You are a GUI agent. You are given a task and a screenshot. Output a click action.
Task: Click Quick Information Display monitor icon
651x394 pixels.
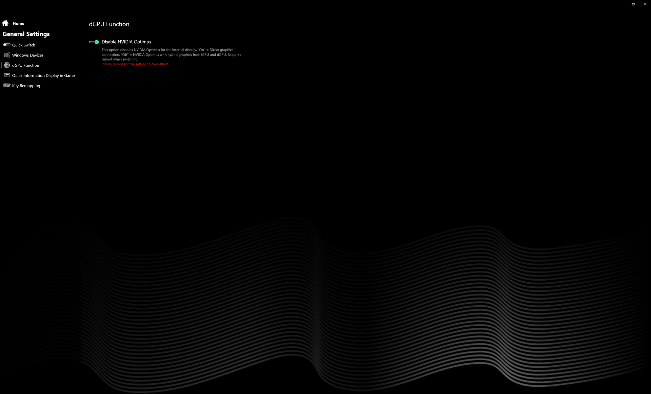[7, 75]
